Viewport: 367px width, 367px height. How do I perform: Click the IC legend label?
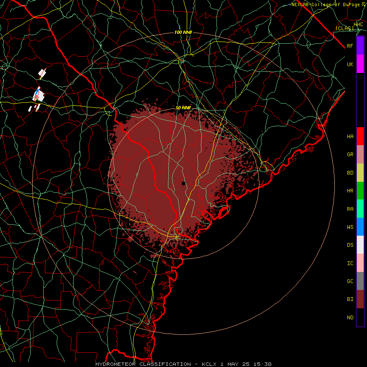[x=350, y=263]
